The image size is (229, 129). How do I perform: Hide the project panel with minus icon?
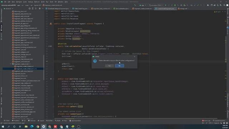pyautogui.click(x=43, y=9)
